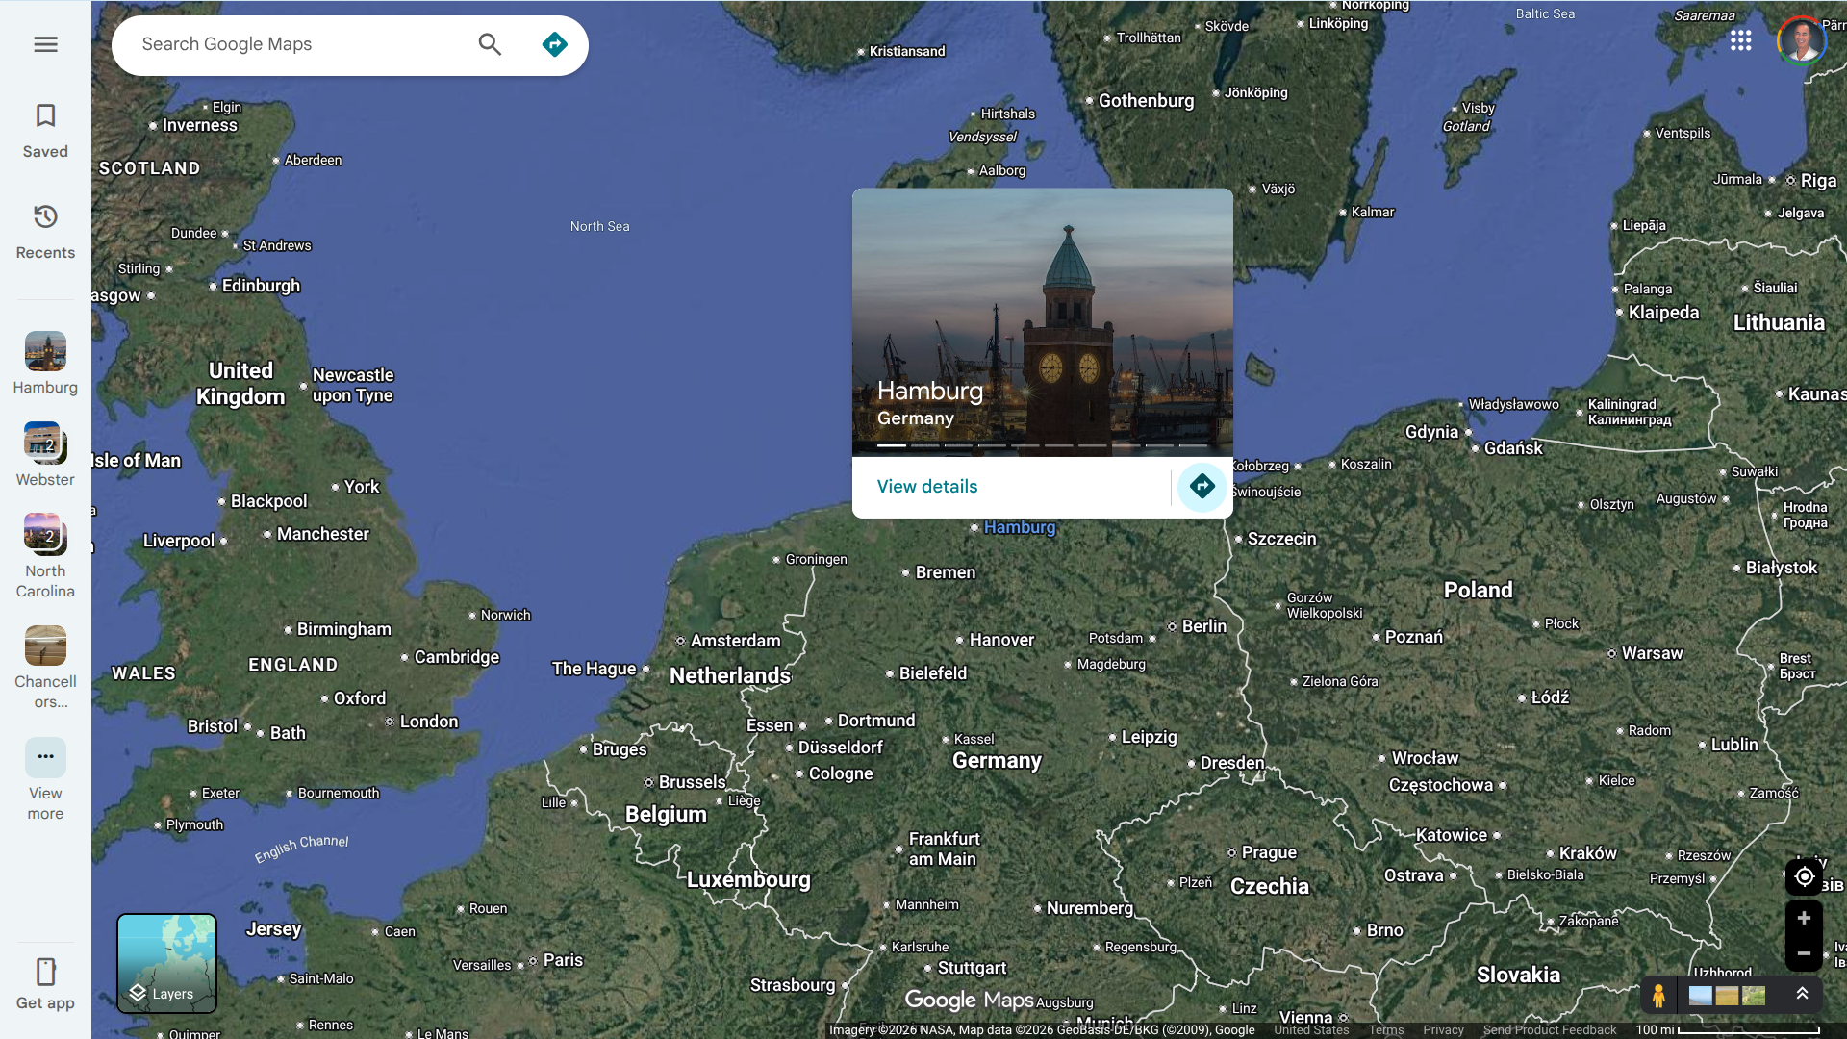Open the Saved places panel
The height and width of the screenshot is (1039, 1847).
point(45,130)
